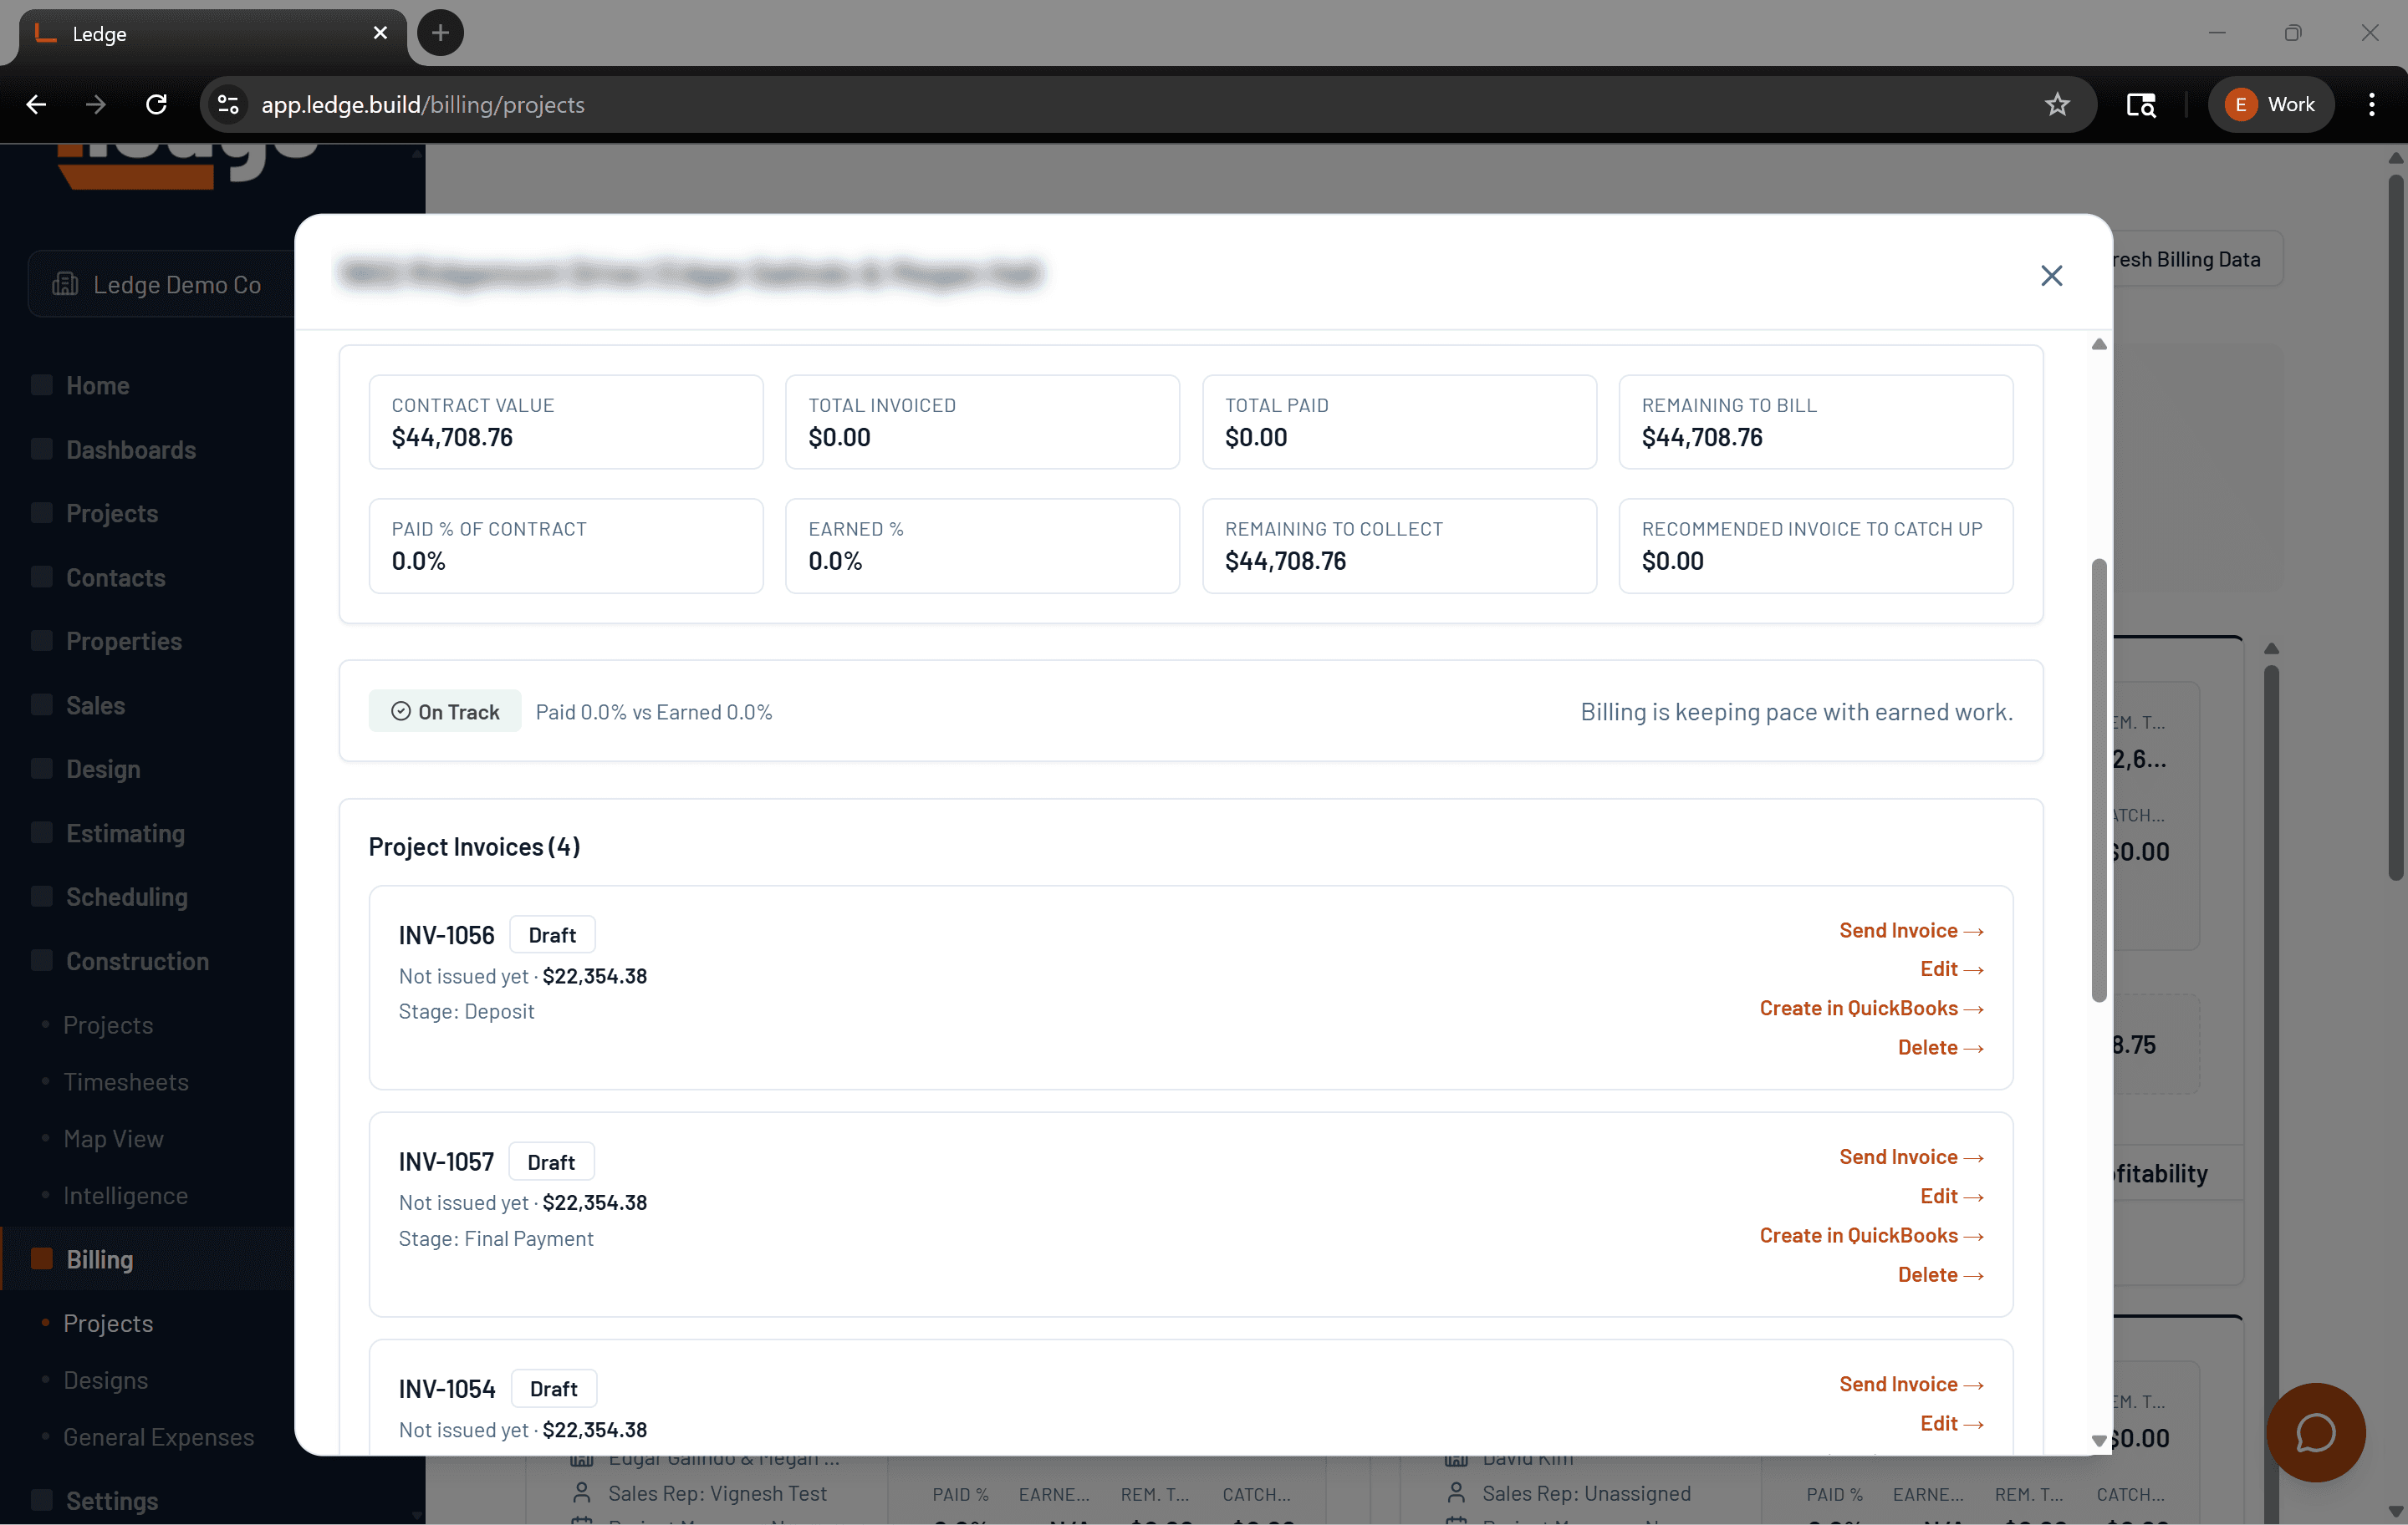Click the browser back arrow
2408x1525 pixels.
click(36, 105)
